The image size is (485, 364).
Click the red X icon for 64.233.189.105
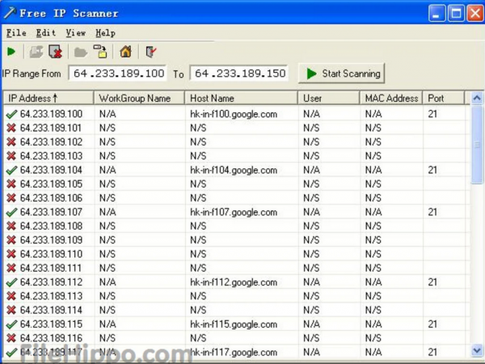[11, 184]
